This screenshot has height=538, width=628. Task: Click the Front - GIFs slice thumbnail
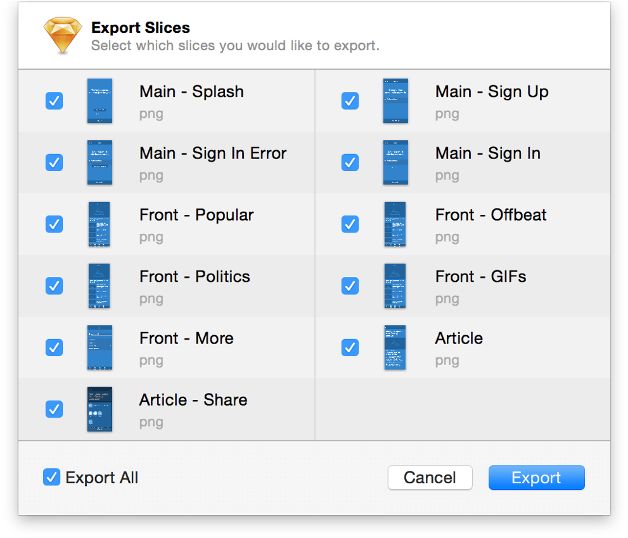(x=395, y=286)
